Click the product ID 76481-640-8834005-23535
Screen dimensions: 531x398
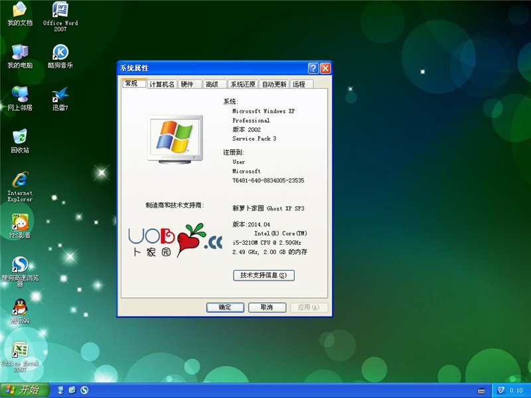(x=268, y=180)
